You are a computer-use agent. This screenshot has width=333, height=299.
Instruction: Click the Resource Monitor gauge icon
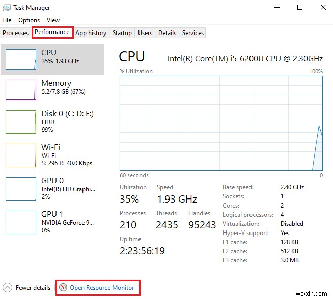(x=63, y=287)
